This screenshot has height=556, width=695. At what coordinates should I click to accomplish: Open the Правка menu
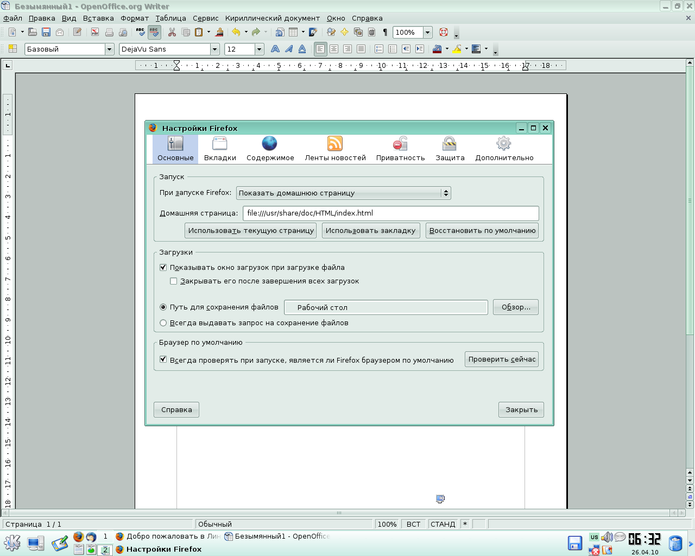click(42, 18)
